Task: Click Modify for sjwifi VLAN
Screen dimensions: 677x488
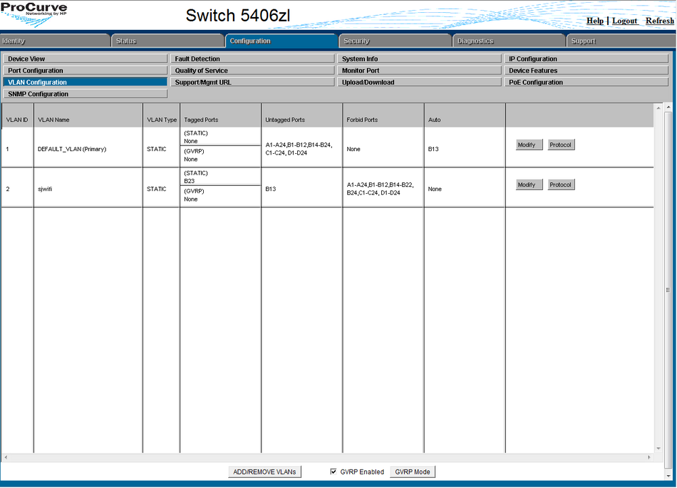Action: [529, 184]
